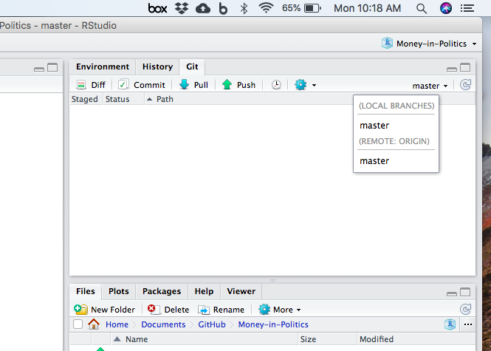Click the Delete file button
The width and height of the screenshot is (491, 351).
pos(168,310)
